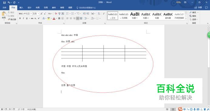The height and width of the screenshot is (111, 210).
Task: Increase font size with the grow font icon
Action: 42,14
